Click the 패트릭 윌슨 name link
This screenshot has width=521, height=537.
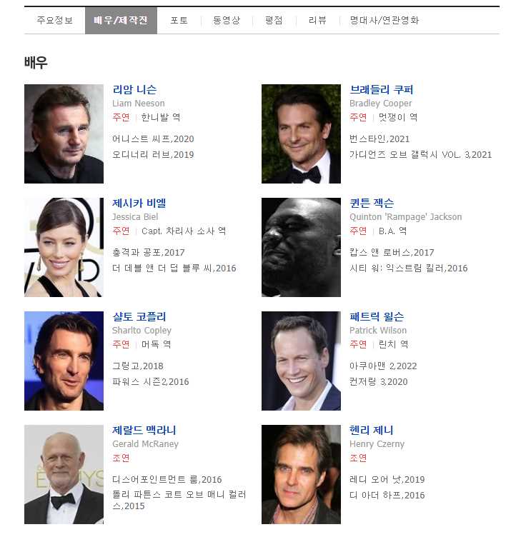377,316
